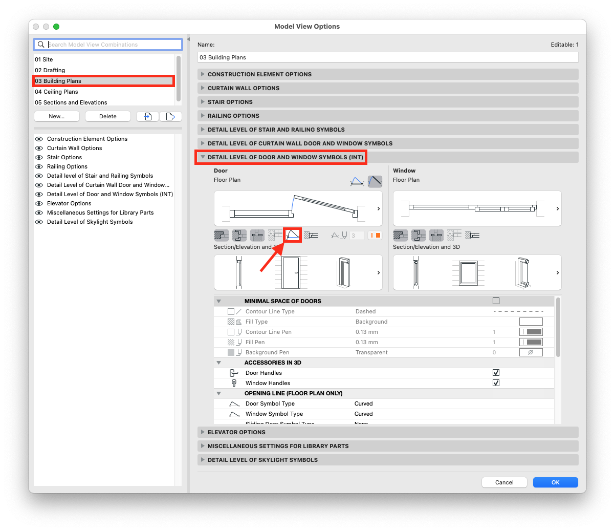Select the 04 Ceiling Plans combination
The height and width of the screenshot is (531, 615).
(104, 92)
